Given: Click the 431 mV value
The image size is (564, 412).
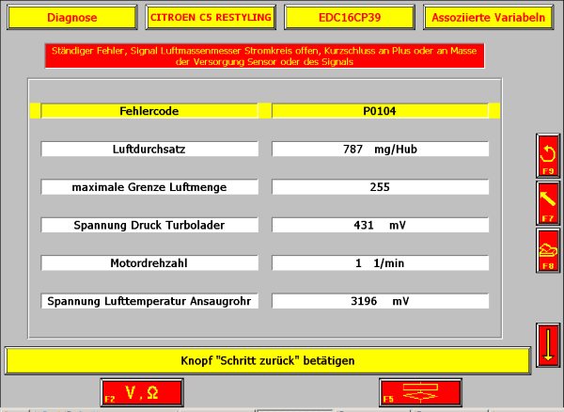Looking at the screenshot, I should click(380, 225).
